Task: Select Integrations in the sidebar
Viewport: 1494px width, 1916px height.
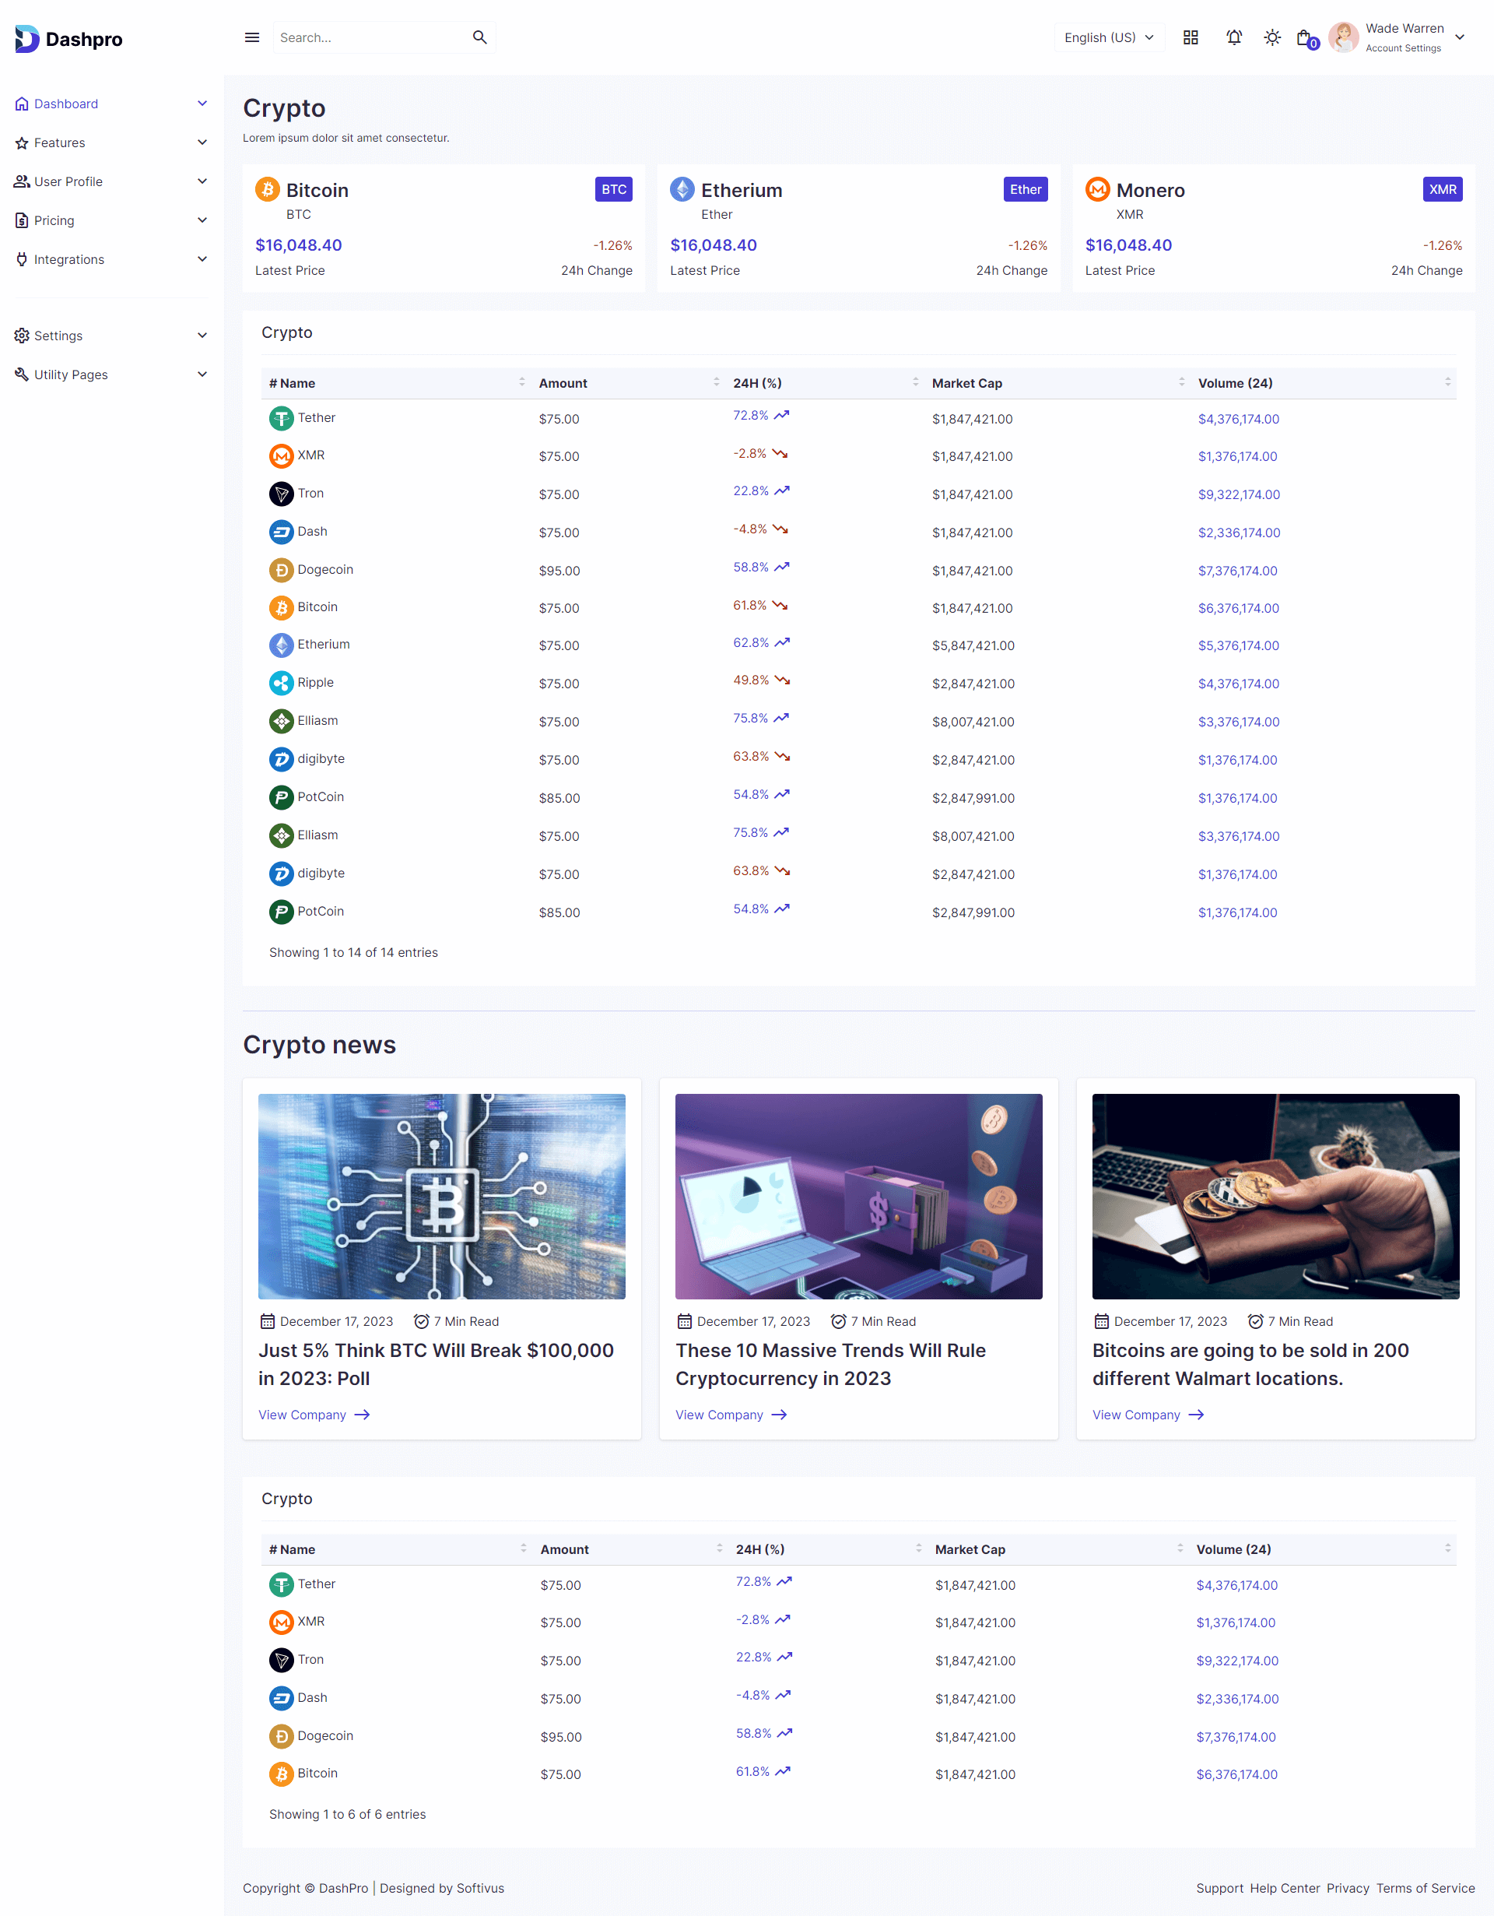Action: pyautogui.click(x=68, y=260)
